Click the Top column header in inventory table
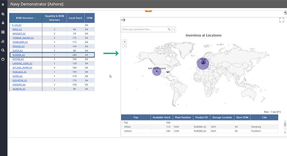 (x=136, y=117)
